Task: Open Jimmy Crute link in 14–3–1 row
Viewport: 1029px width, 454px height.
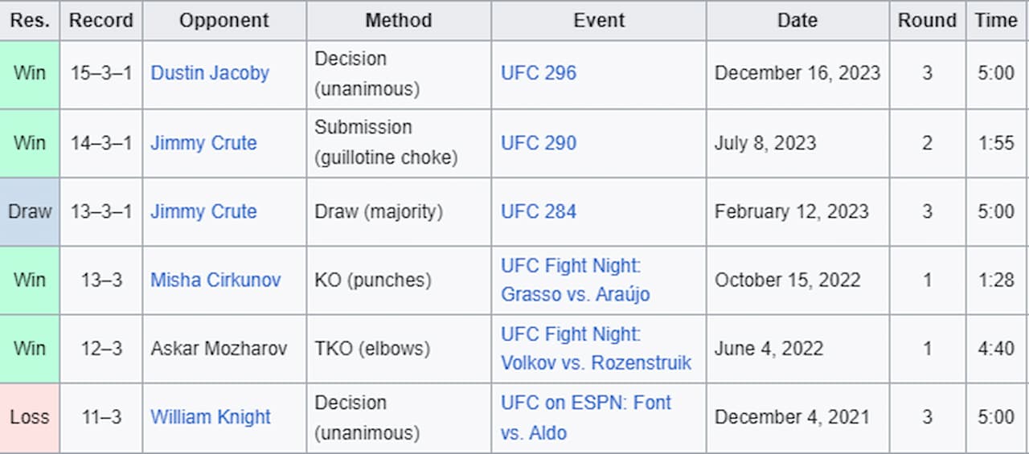Action: [x=203, y=143]
